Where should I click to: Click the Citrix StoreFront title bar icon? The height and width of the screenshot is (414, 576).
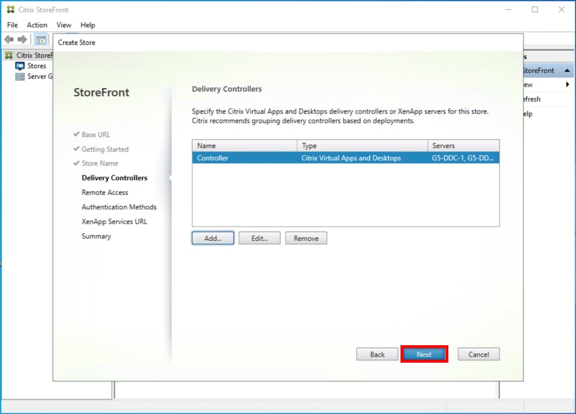(x=10, y=9)
